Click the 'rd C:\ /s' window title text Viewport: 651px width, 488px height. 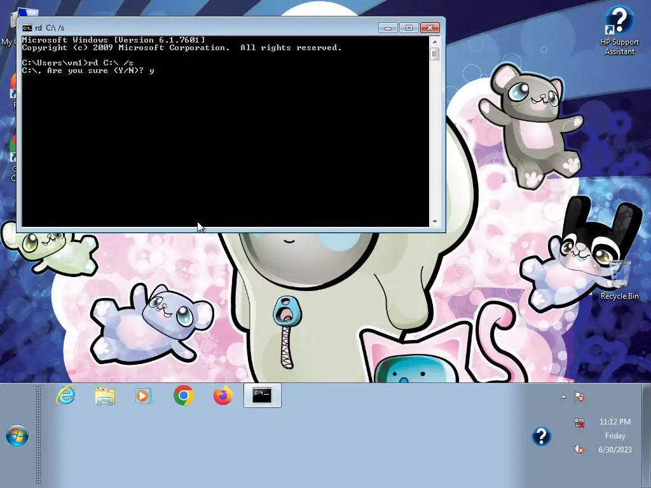tap(50, 28)
